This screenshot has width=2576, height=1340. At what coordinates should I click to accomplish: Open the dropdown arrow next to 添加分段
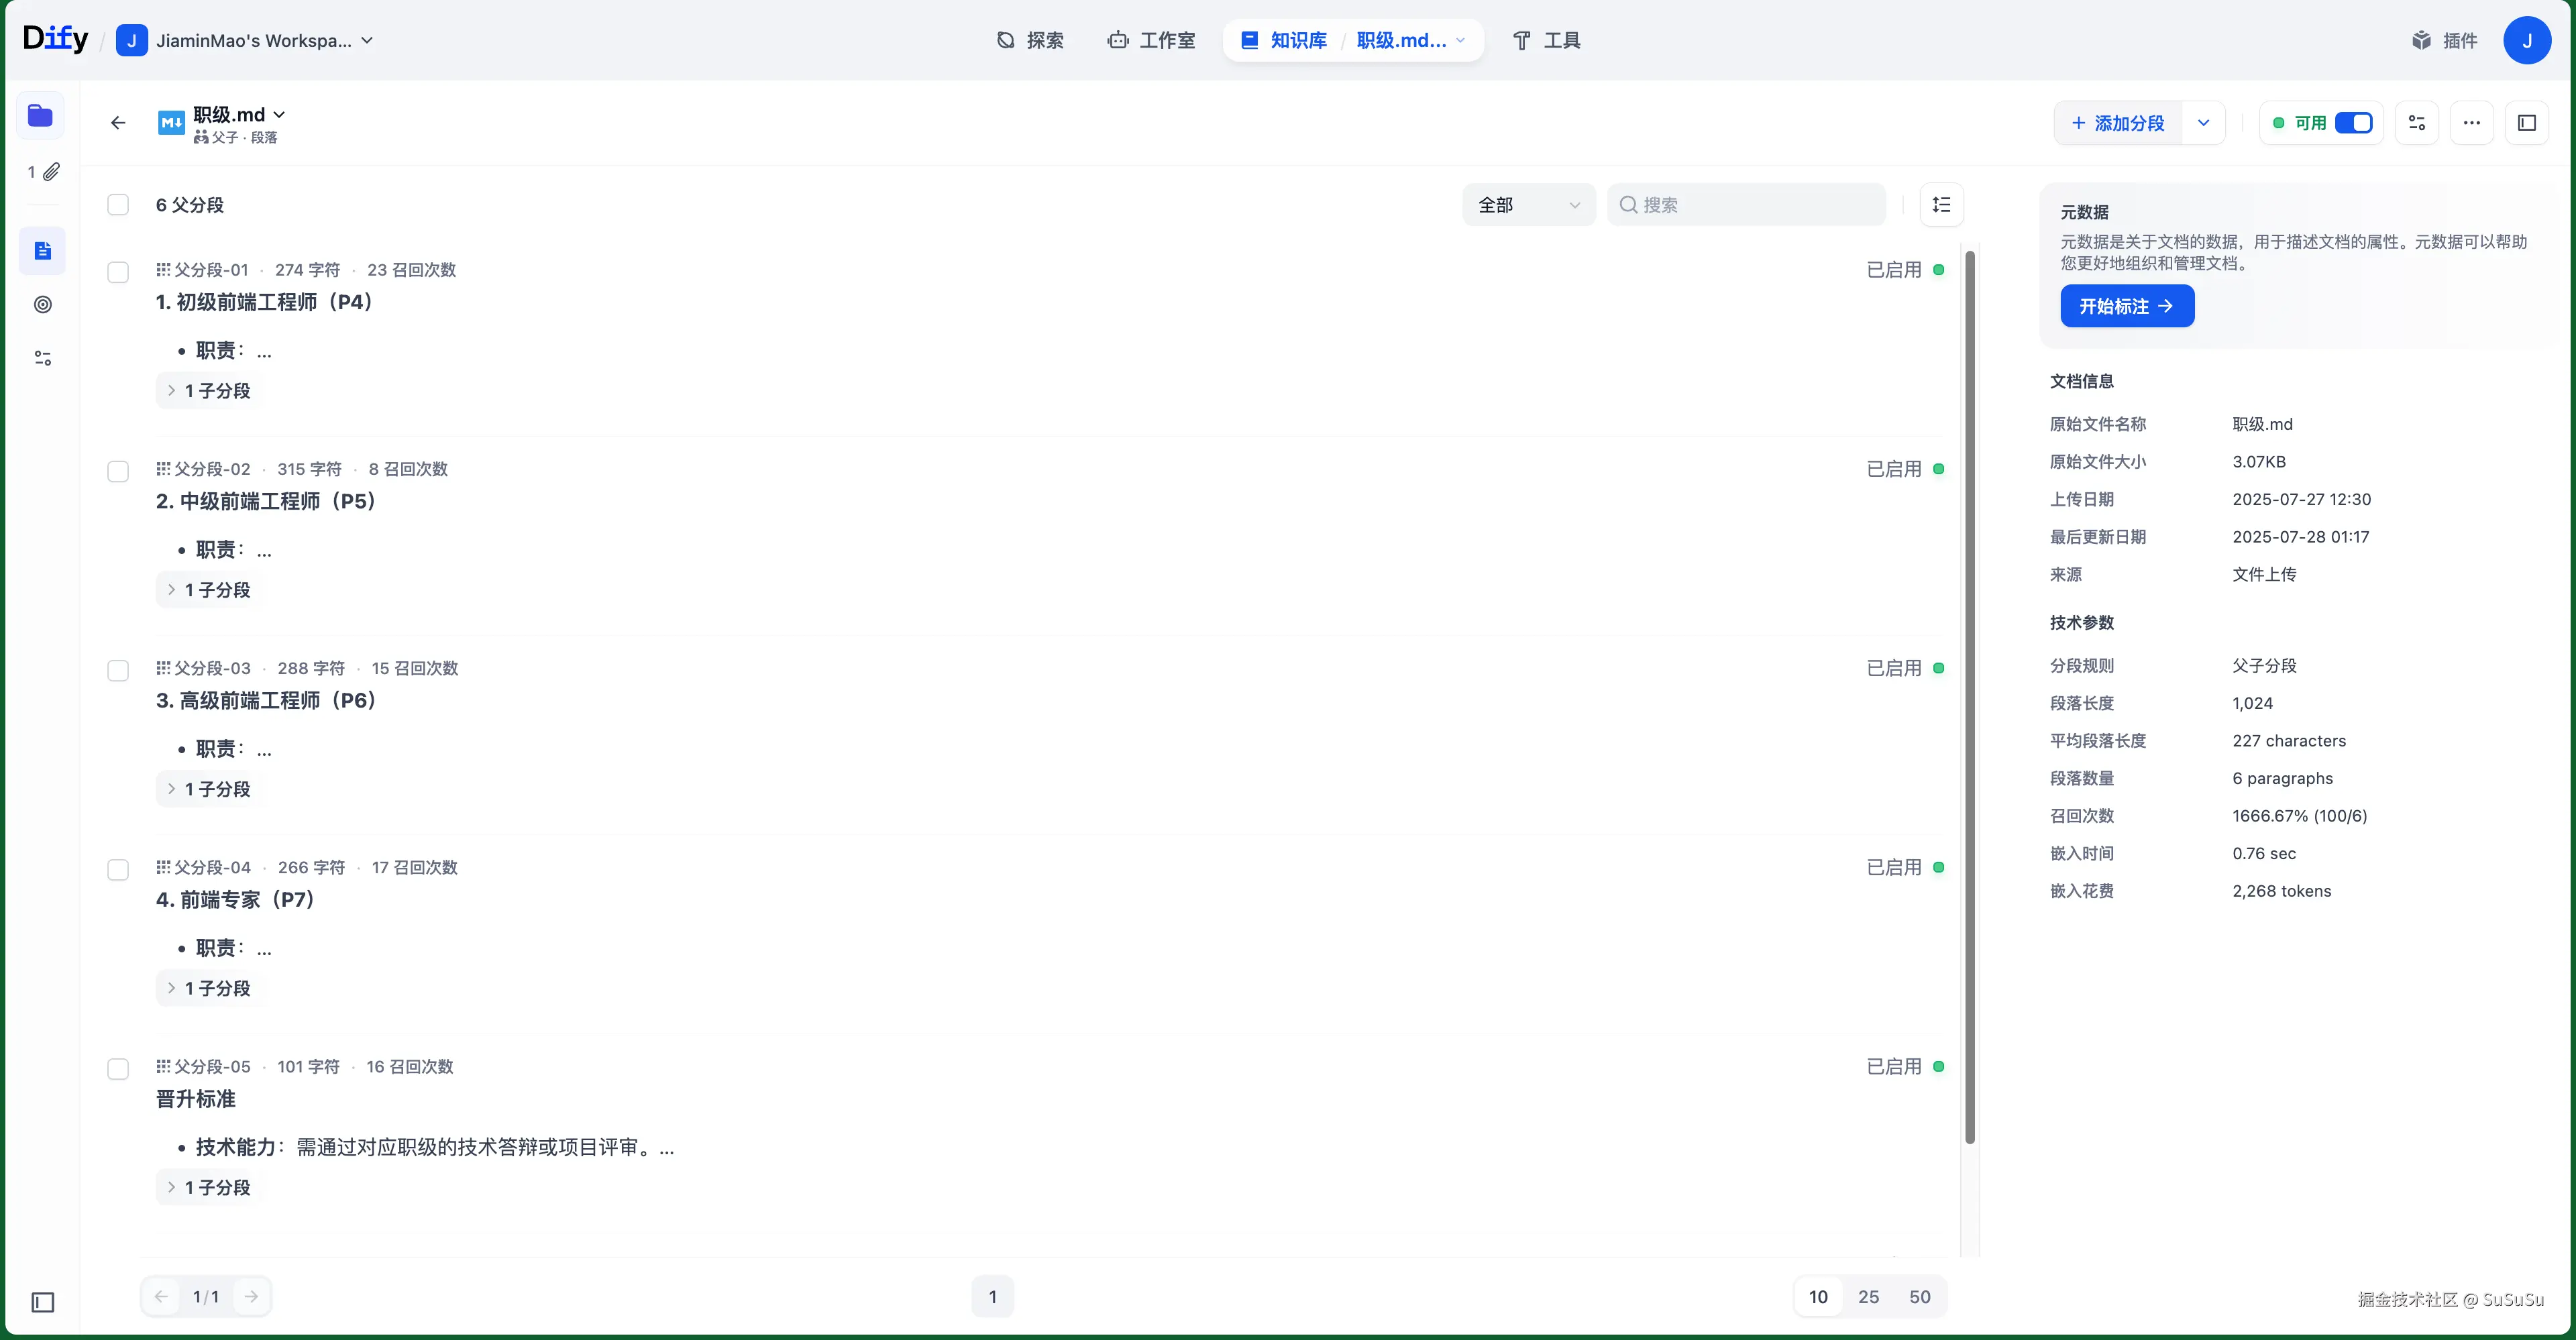point(2203,123)
